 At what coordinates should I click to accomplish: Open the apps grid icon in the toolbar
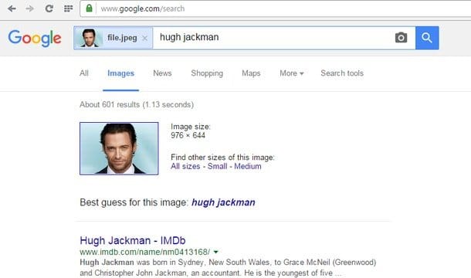[x=69, y=8]
